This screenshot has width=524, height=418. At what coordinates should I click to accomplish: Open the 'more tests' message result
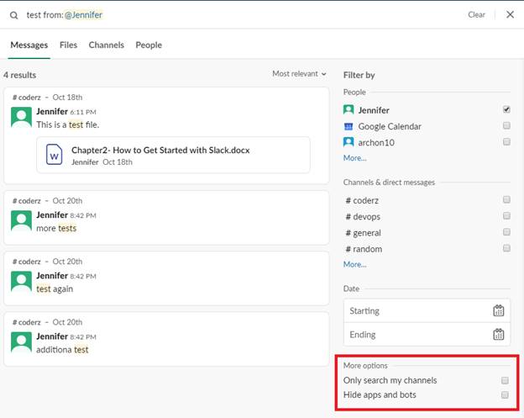pos(166,218)
